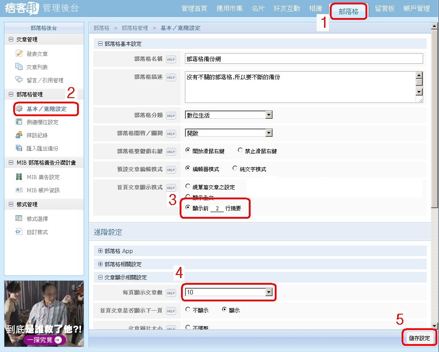Click HELP icon next to 首頁文章顯示模式

click(x=171, y=188)
